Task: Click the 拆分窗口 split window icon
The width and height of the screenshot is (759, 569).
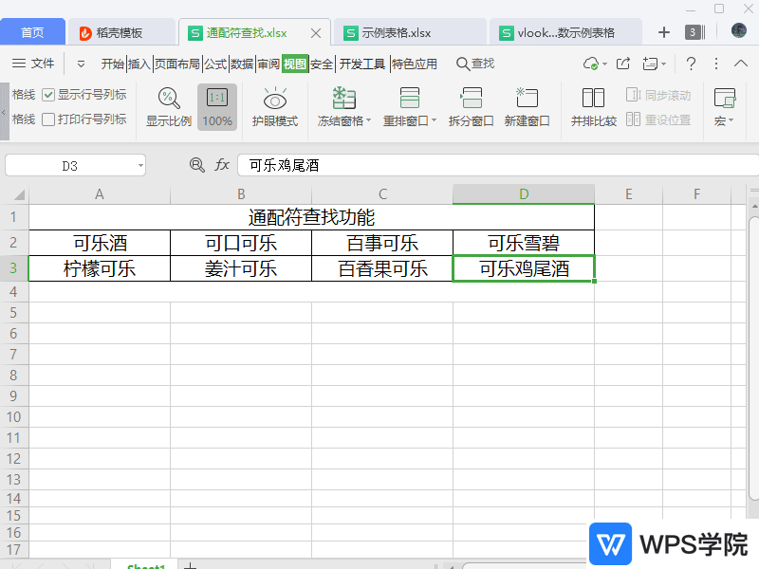Action: pos(472,99)
